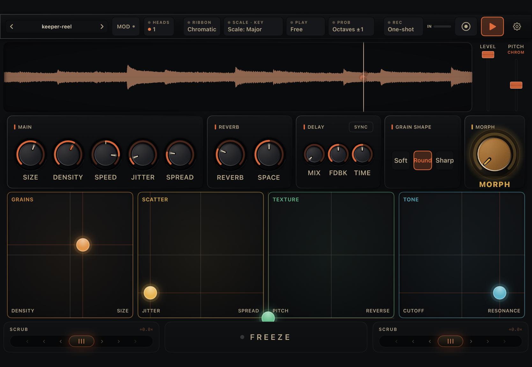
Task: Toggle delay SYNC
Action: click(361, 127)
